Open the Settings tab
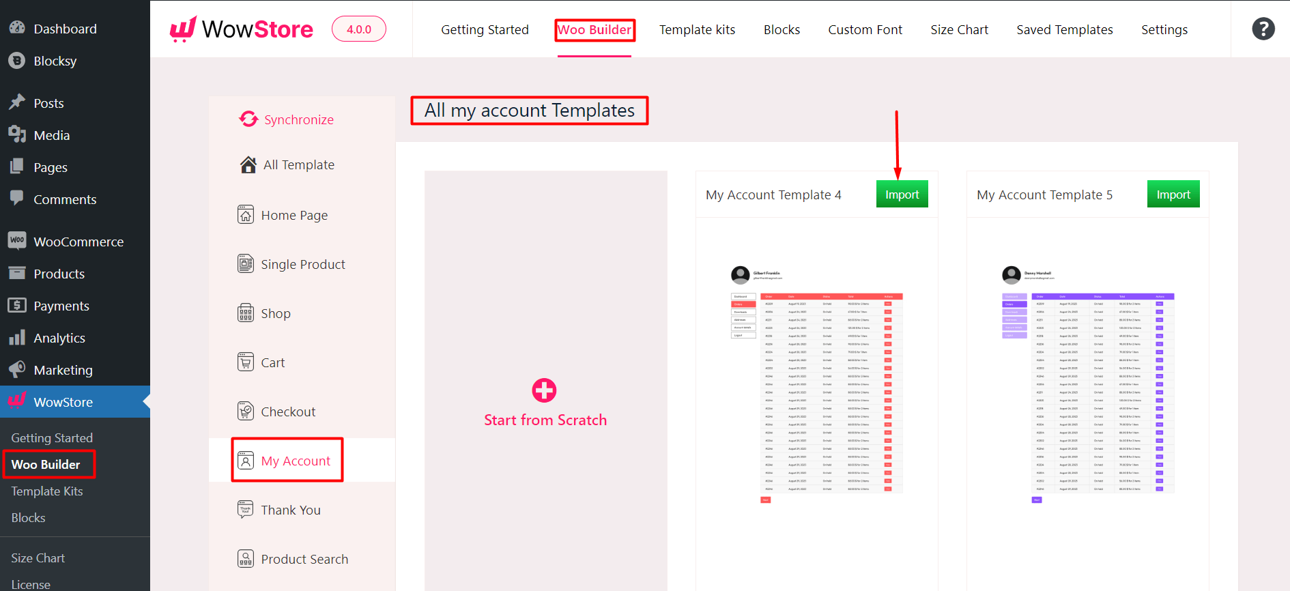 [x=1164, y=29]
